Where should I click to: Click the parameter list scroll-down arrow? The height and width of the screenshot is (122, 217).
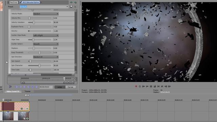[x=76, y=72]
